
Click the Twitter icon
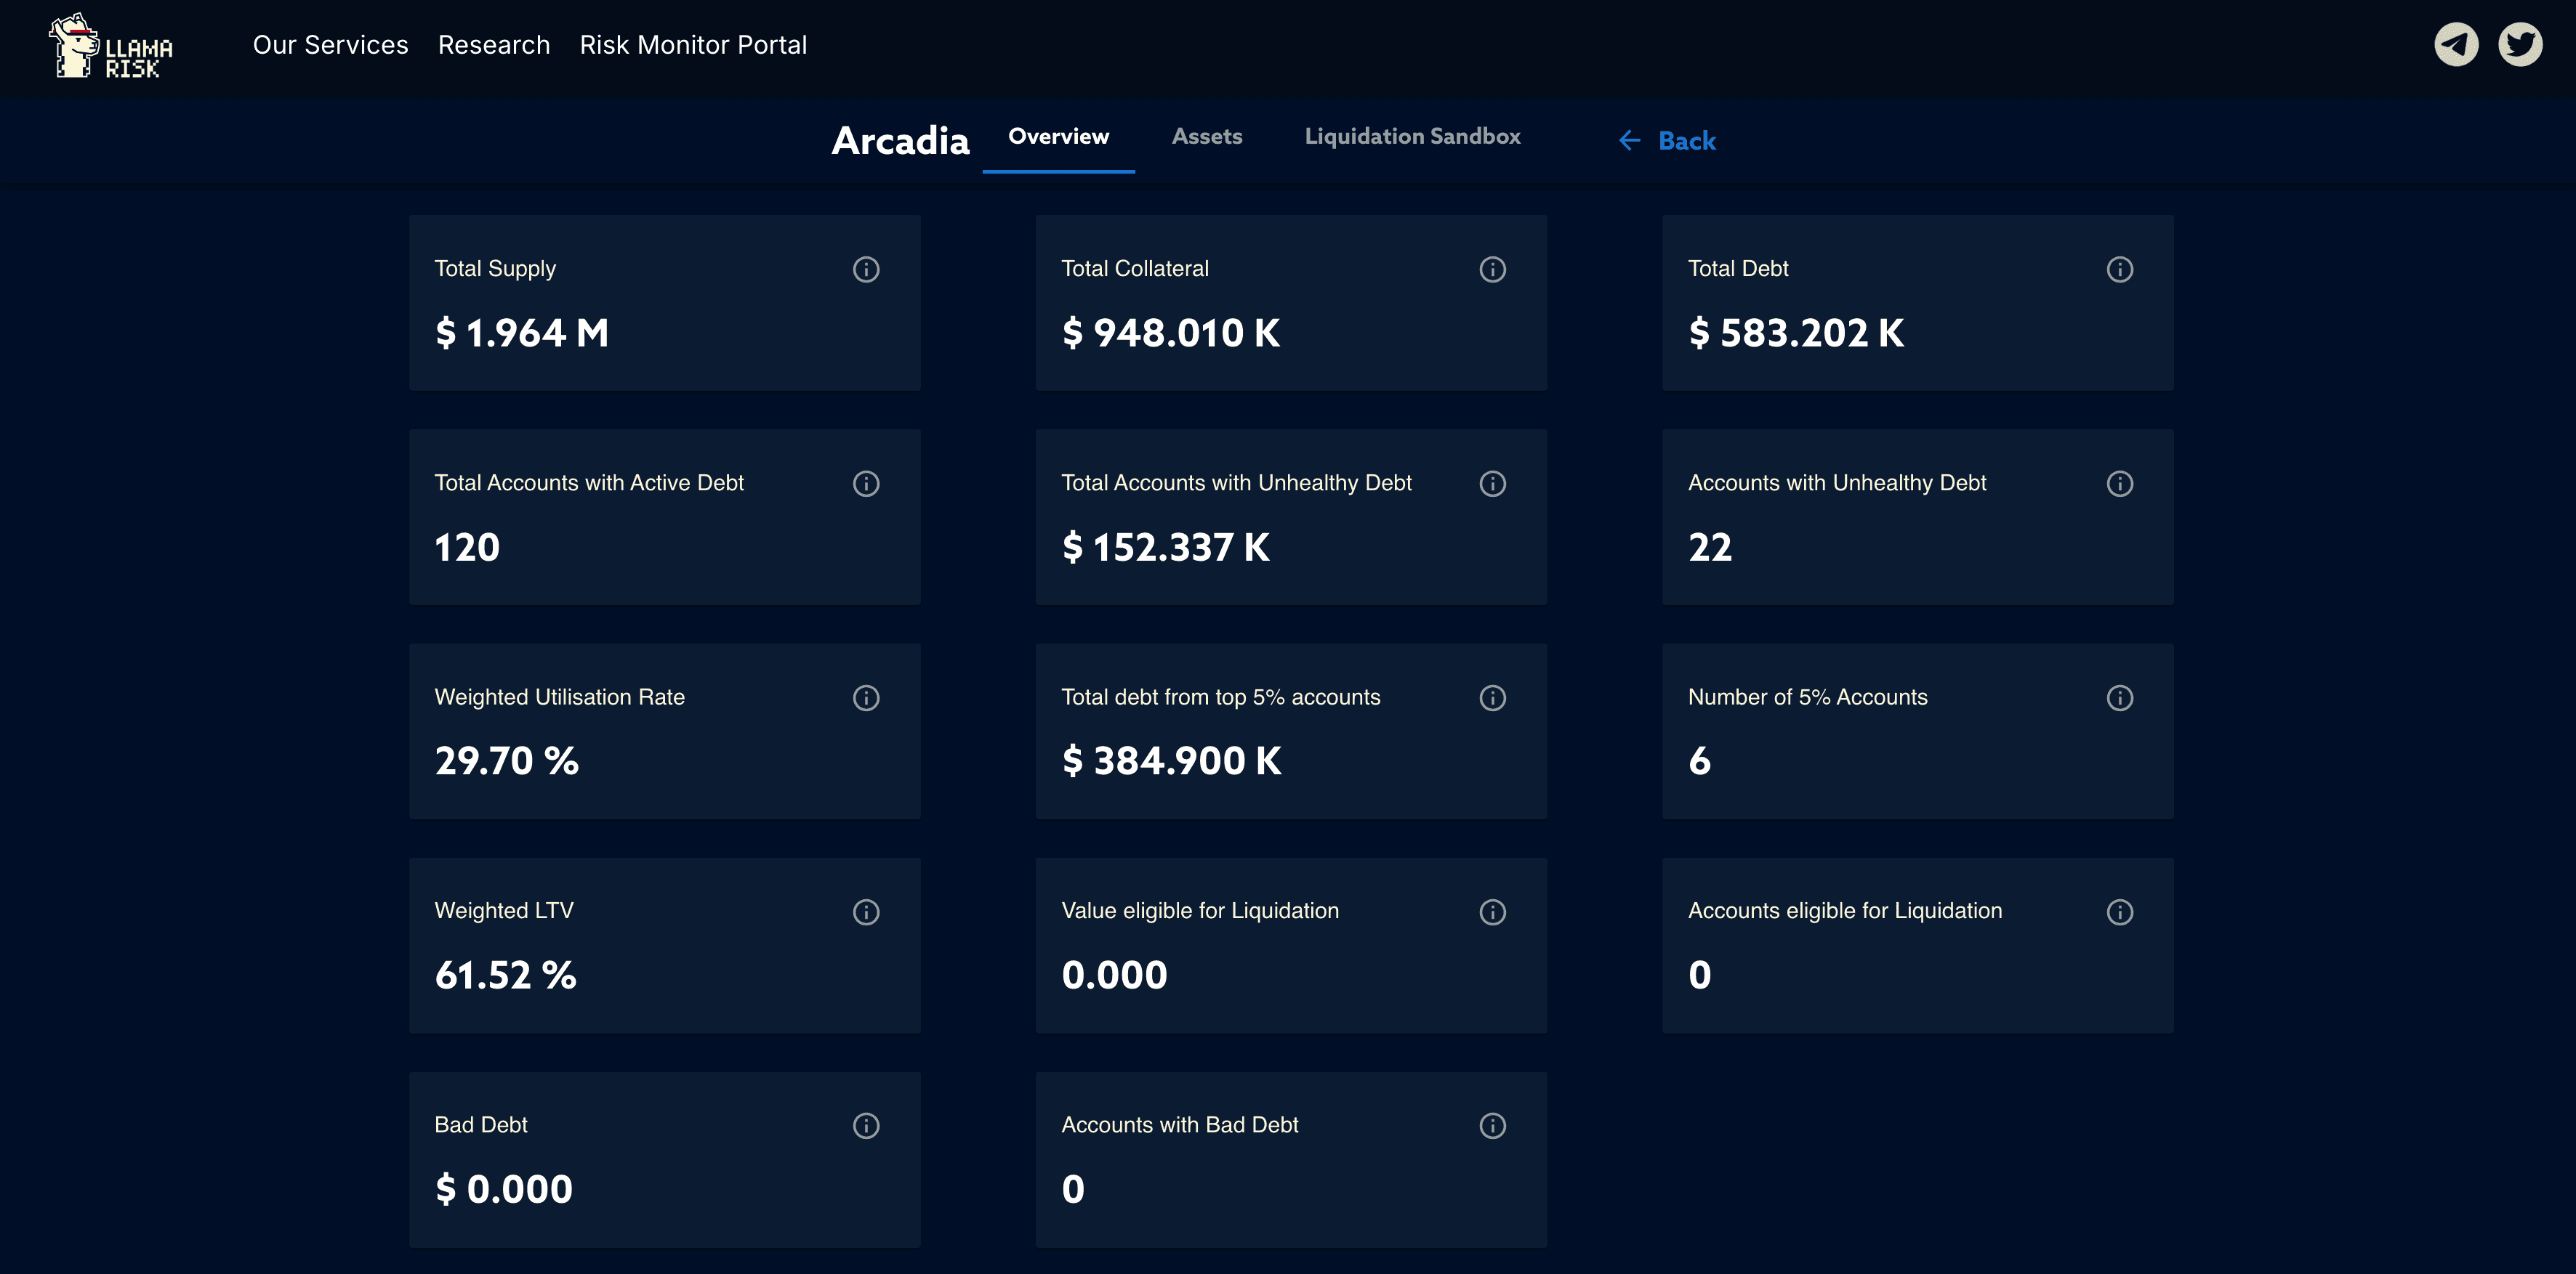[x=2520, y=43]
